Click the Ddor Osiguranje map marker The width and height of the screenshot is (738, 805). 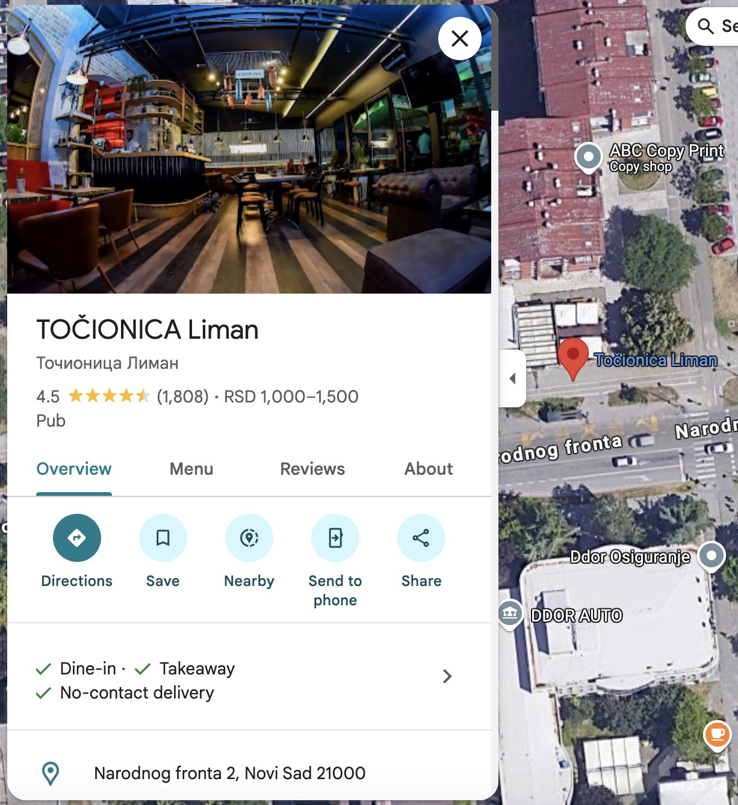tap(712, 556)
